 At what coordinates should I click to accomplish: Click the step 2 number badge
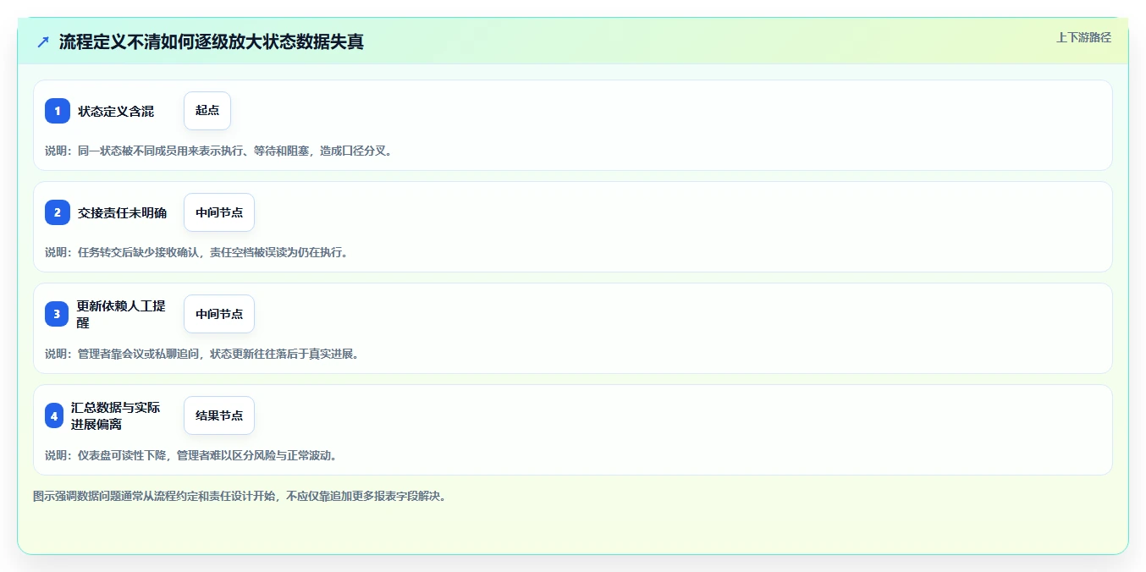(x=58, y=212)
